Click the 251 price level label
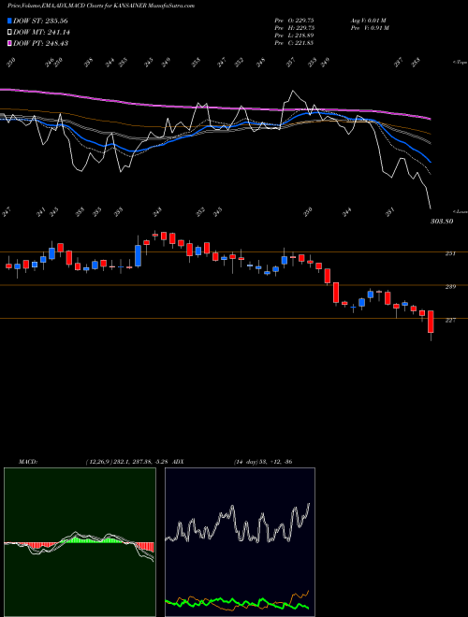468x617 pixels. [x=450, y=253]
